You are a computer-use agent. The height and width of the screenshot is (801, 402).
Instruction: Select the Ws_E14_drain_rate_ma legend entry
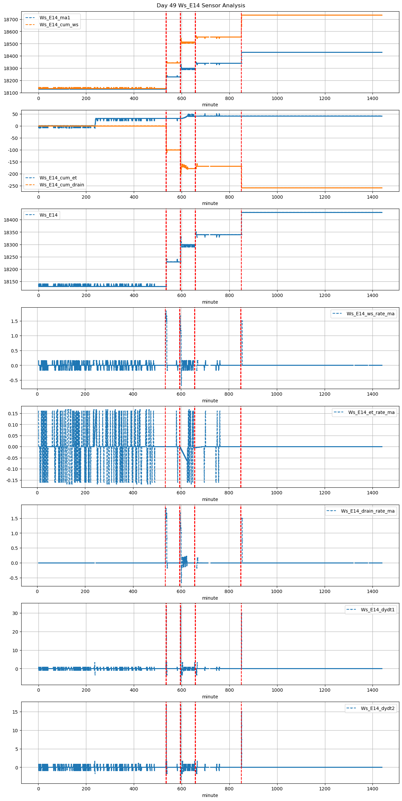[x=367, y=511]
